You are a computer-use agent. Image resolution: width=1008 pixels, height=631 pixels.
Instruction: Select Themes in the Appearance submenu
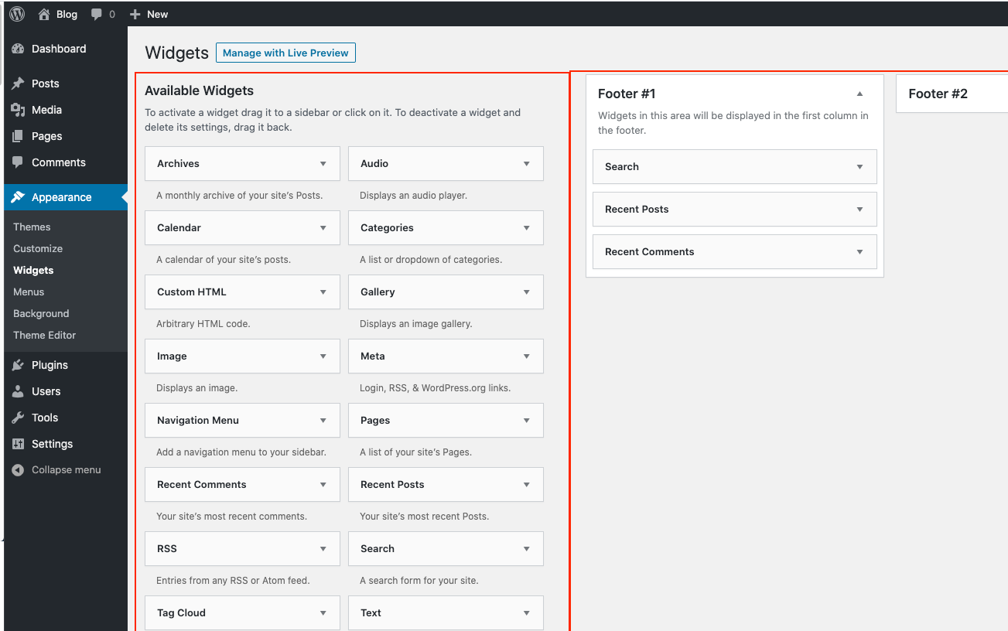[x=32, y=226]
